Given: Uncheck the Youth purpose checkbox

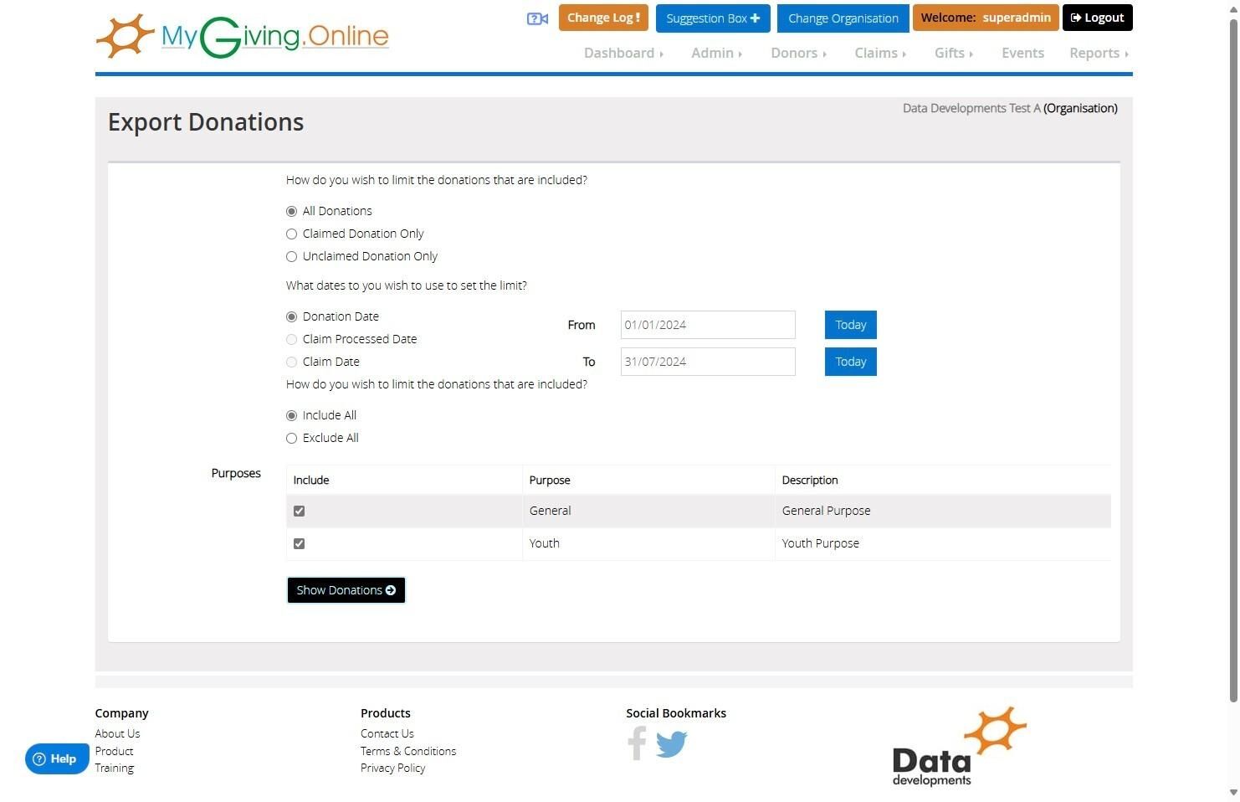Looking at the screenshot, I should (299, 543).
